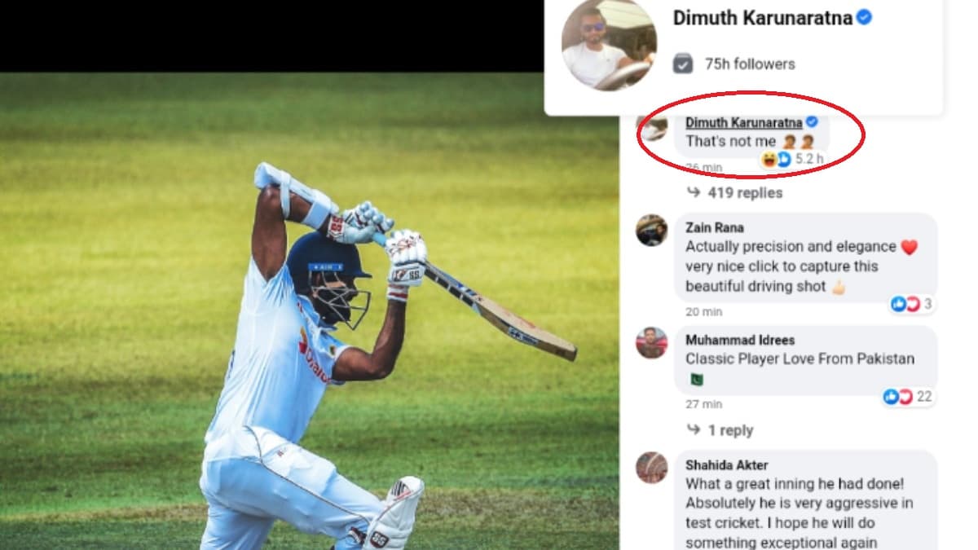Open Muhammad Idrees profile name

pyautogui.click(x=740, y=340)
